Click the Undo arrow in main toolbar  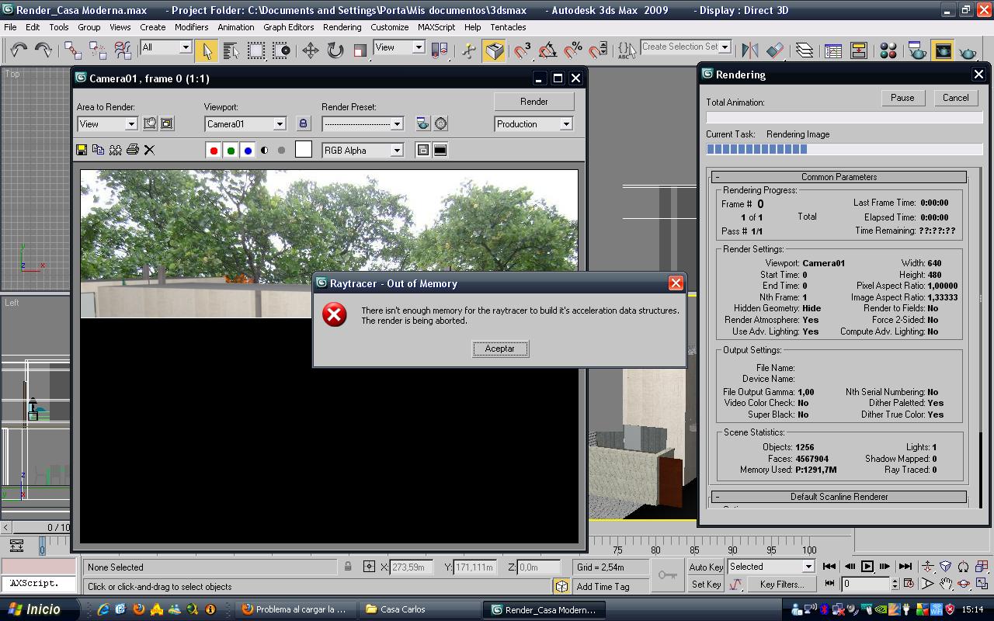click(19, 50)
